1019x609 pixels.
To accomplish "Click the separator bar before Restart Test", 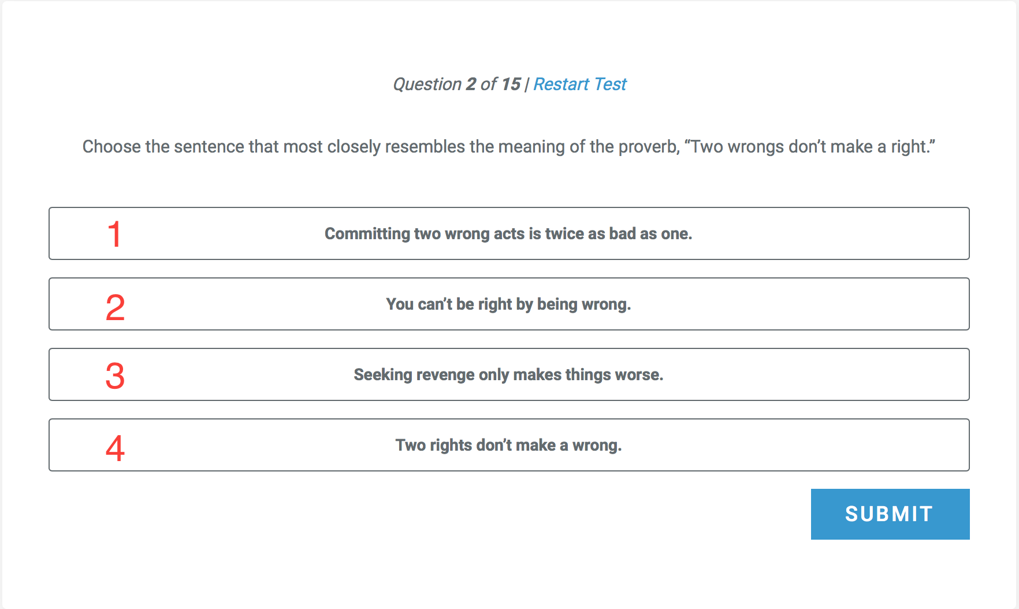I will click(x=527, y=85).
